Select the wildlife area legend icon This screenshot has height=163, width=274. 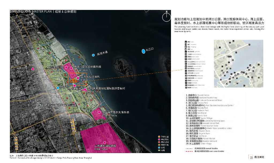pyautogui.click(x=186, y=76)
